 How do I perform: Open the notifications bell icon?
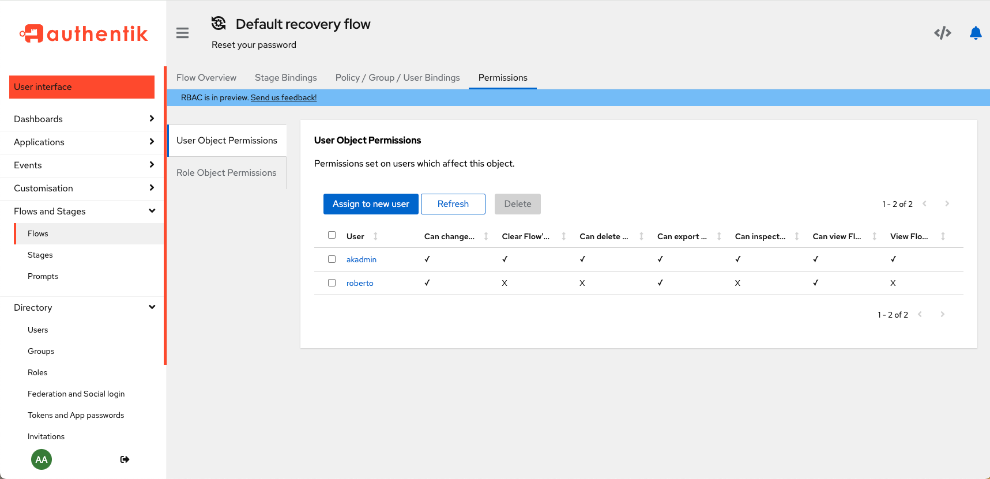975,33
